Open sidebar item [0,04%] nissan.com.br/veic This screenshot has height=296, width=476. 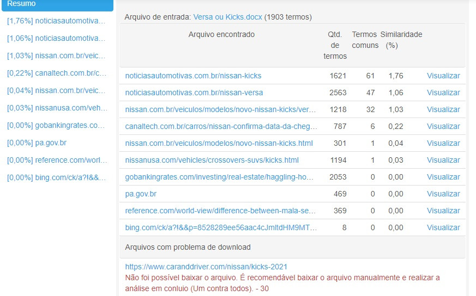(x=56, y=90)
